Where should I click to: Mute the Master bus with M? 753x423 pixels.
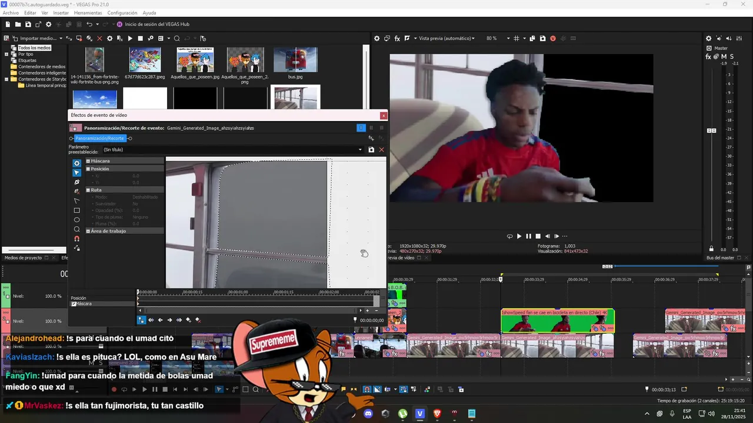point(724,57)
